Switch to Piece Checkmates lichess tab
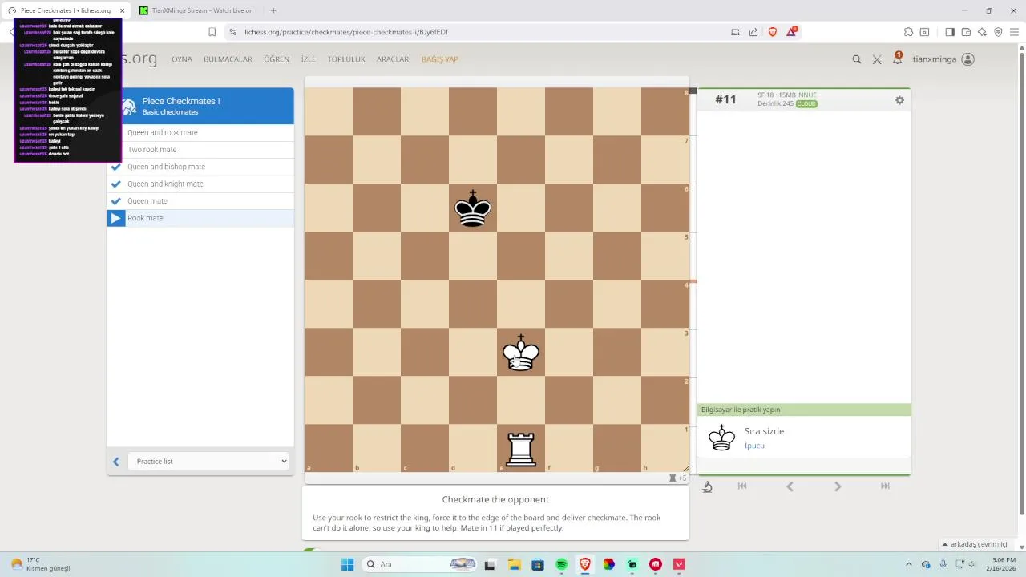Image resolution: width=1026 pixels, height=577 pixels. pos(66,10)
